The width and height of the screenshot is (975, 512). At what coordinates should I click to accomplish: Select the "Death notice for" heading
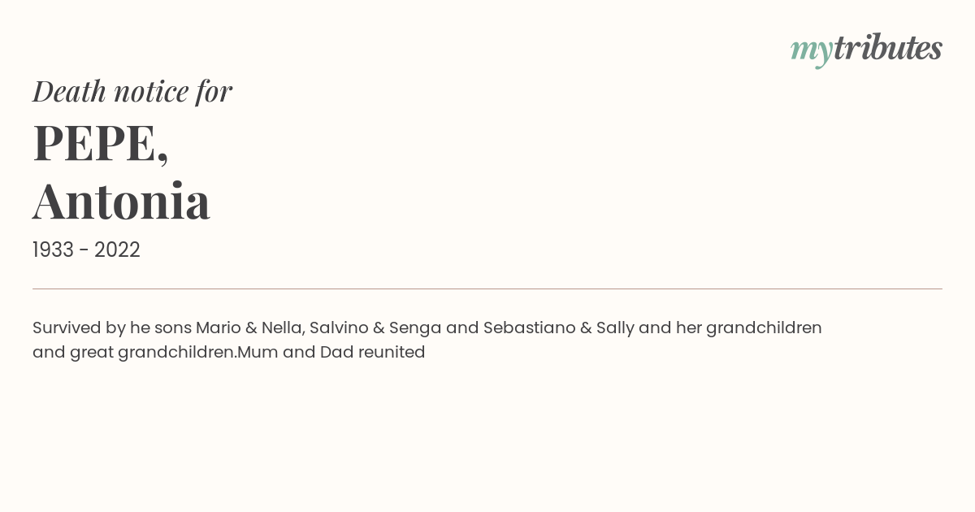[132, 91]
